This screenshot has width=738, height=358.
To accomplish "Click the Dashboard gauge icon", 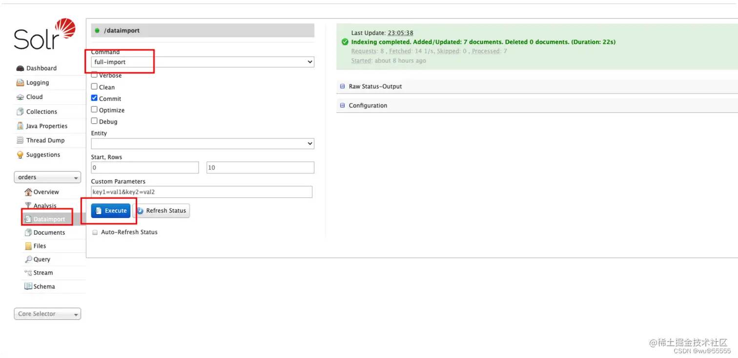I will click(x=20, y=69).
